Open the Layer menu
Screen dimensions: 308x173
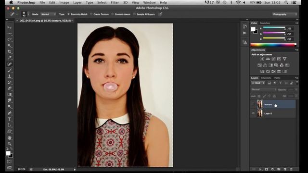click(77, 2)
